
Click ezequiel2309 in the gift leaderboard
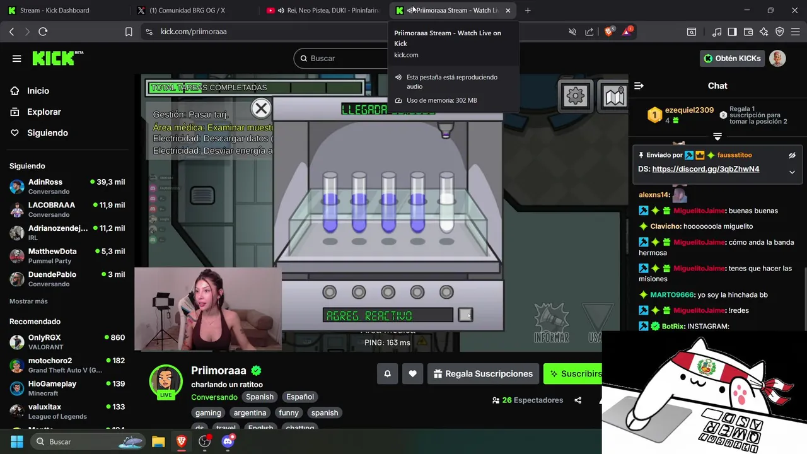point(689,110)
